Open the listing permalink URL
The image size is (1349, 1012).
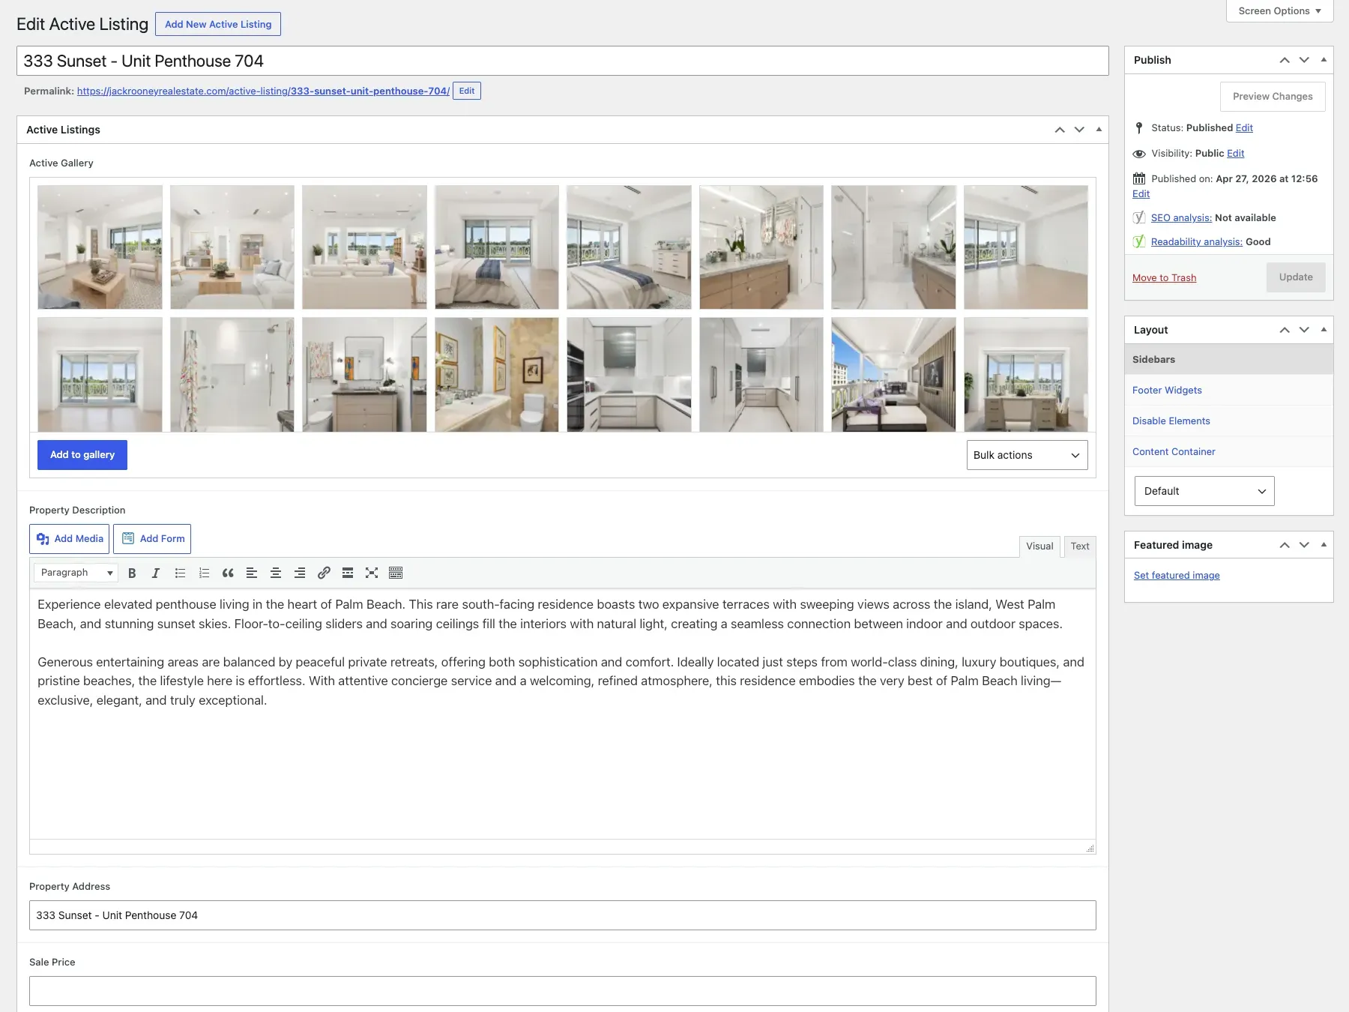263,91
